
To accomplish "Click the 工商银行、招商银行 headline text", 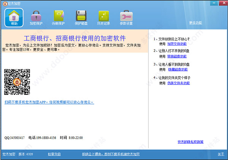I will [74, 38].
